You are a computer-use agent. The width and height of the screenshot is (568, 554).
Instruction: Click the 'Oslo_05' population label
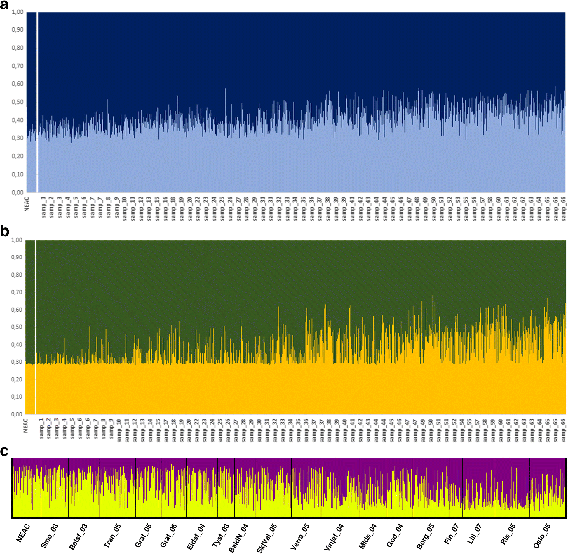tap(542, 536)
